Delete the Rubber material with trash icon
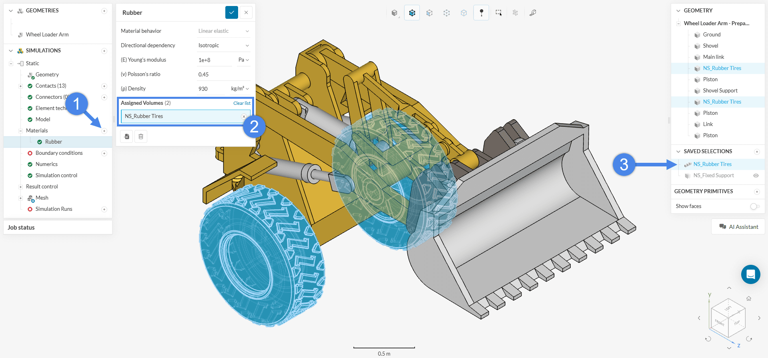Image resolution: width=768 pixels, height=358 pixels. click(141, 136)
